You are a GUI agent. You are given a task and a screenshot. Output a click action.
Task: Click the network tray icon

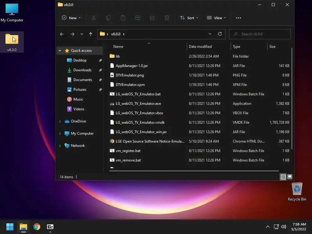[x=276, y=227]
